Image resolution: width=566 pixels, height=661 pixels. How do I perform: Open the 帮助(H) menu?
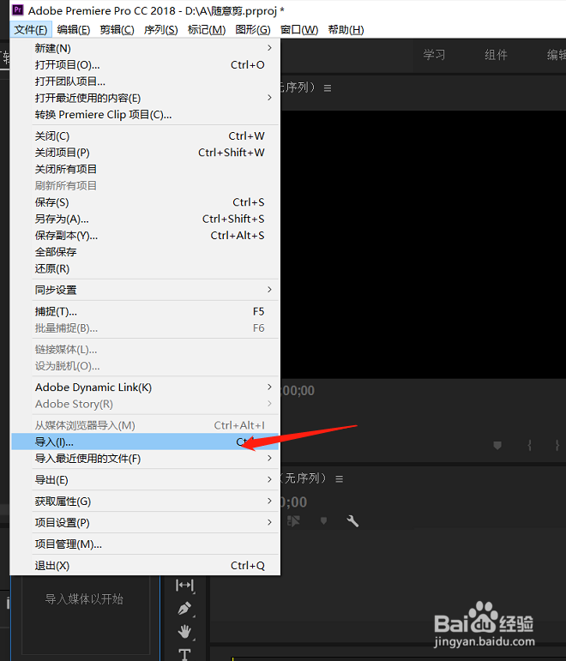point(346,30)
